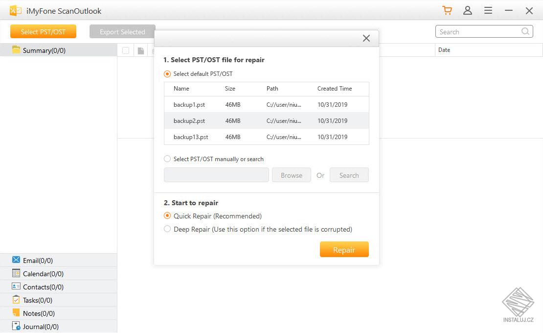Viewport: 543px width, 333px height.
Task: Click the Notes sticky icon
Action: [x=16, y=312]
